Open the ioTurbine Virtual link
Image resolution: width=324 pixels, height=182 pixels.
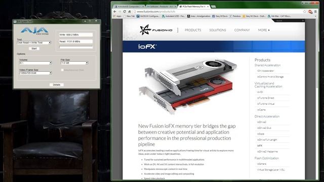266,104
